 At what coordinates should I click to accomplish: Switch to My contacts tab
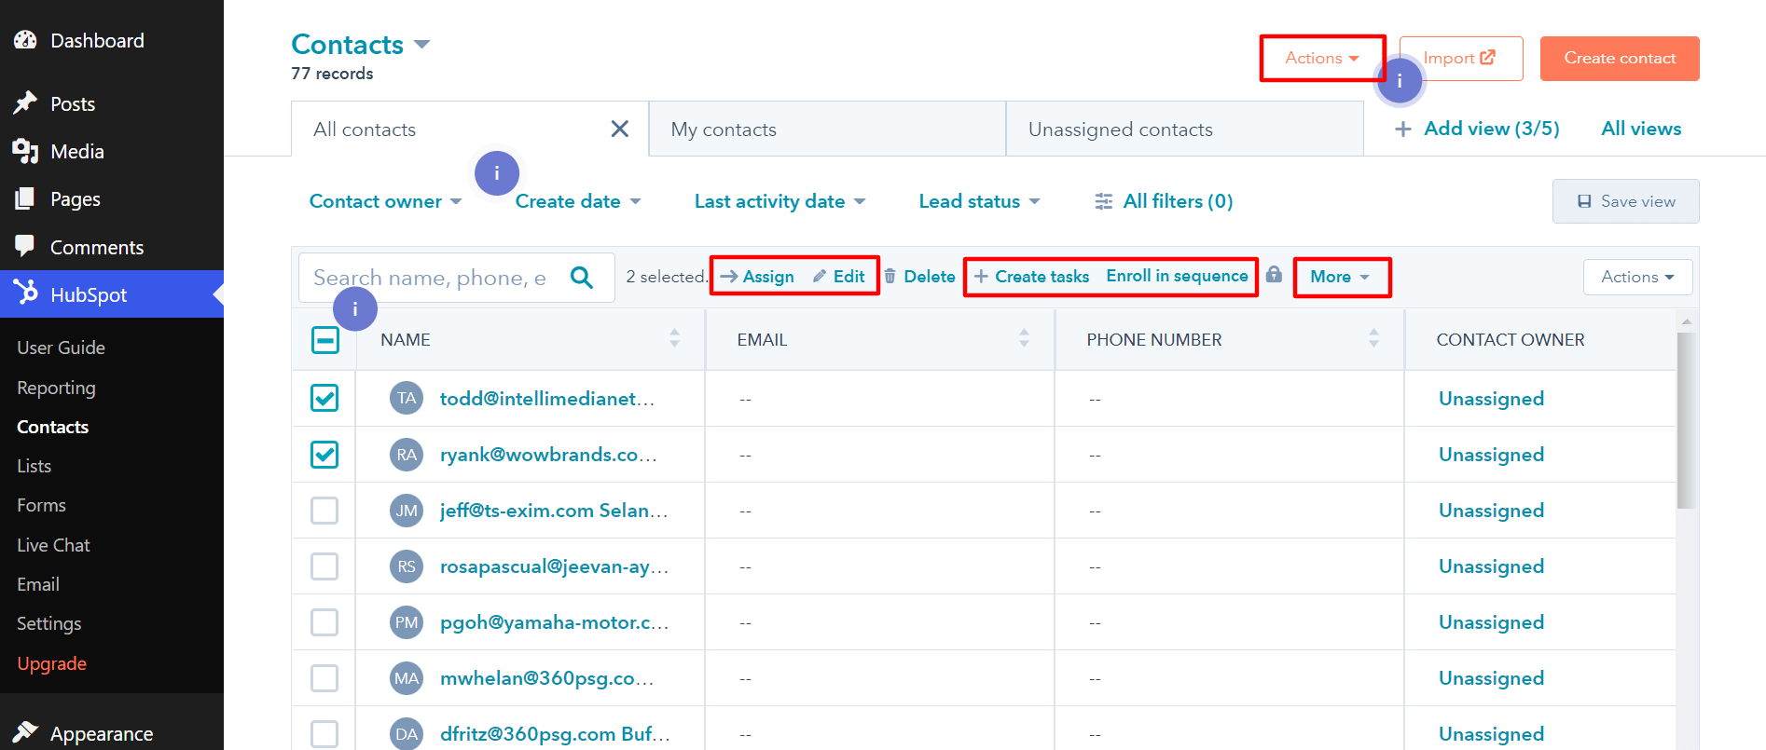coord(827,129)
